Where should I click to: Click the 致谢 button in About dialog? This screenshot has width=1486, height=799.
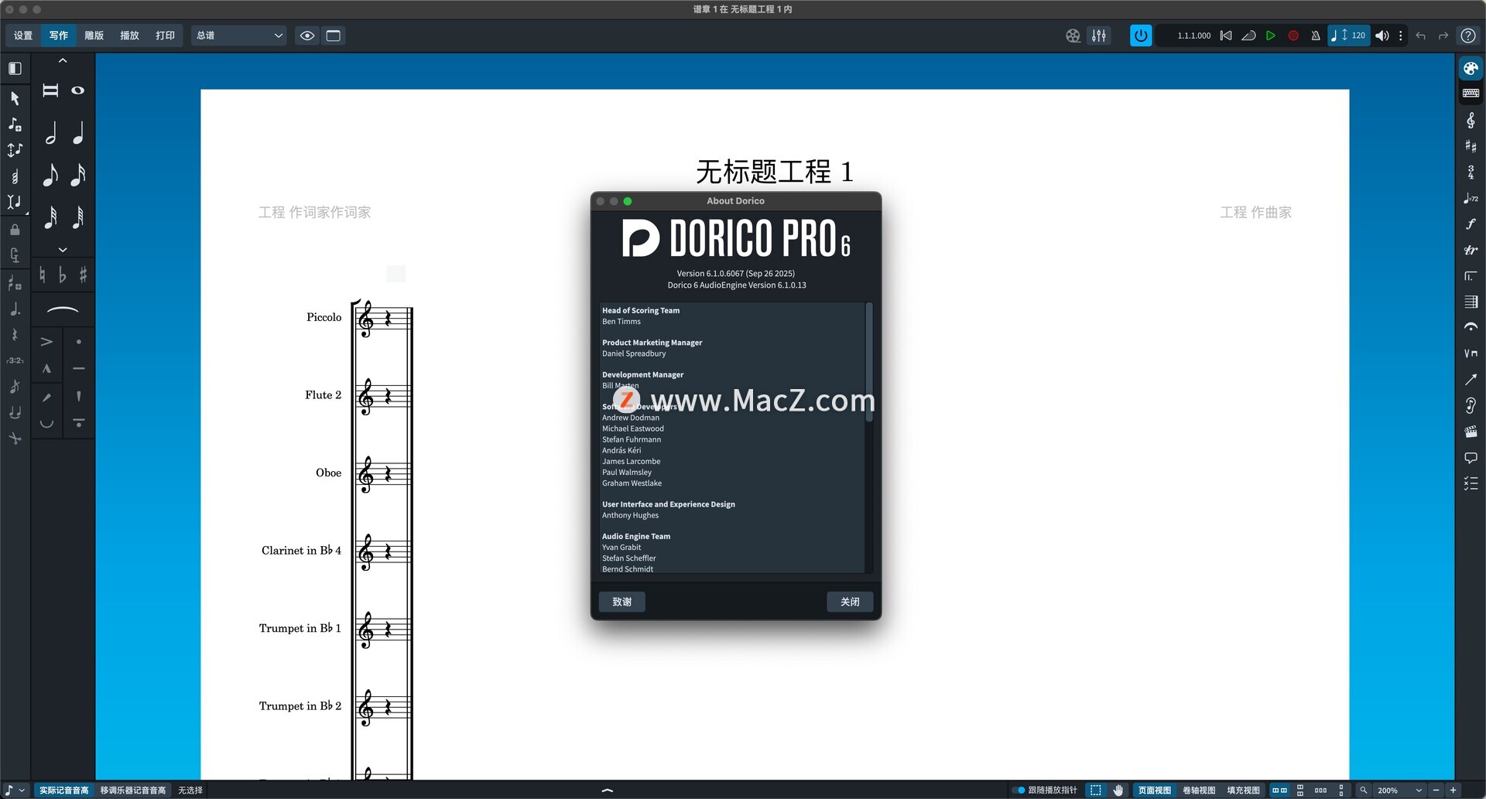pos(621,602)
